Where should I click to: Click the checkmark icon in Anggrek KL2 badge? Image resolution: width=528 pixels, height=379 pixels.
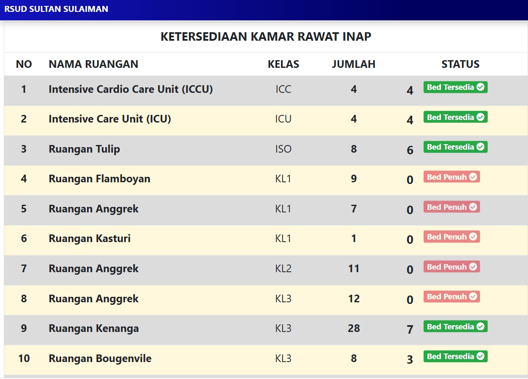click(x=473, y=267)
